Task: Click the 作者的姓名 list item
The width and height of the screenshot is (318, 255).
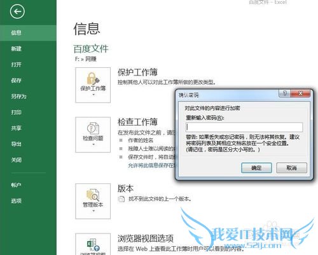Action: tap(141, 140)
